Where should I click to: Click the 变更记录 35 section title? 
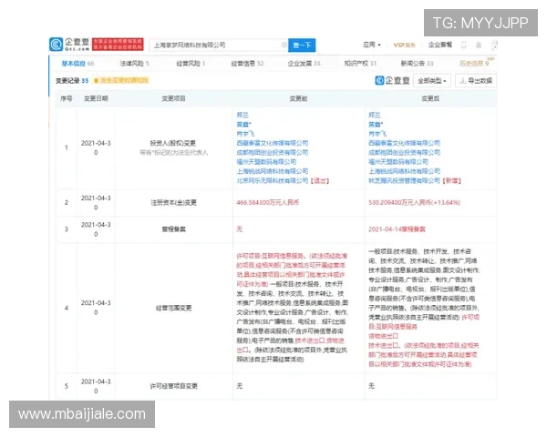(x=72, y=80)
